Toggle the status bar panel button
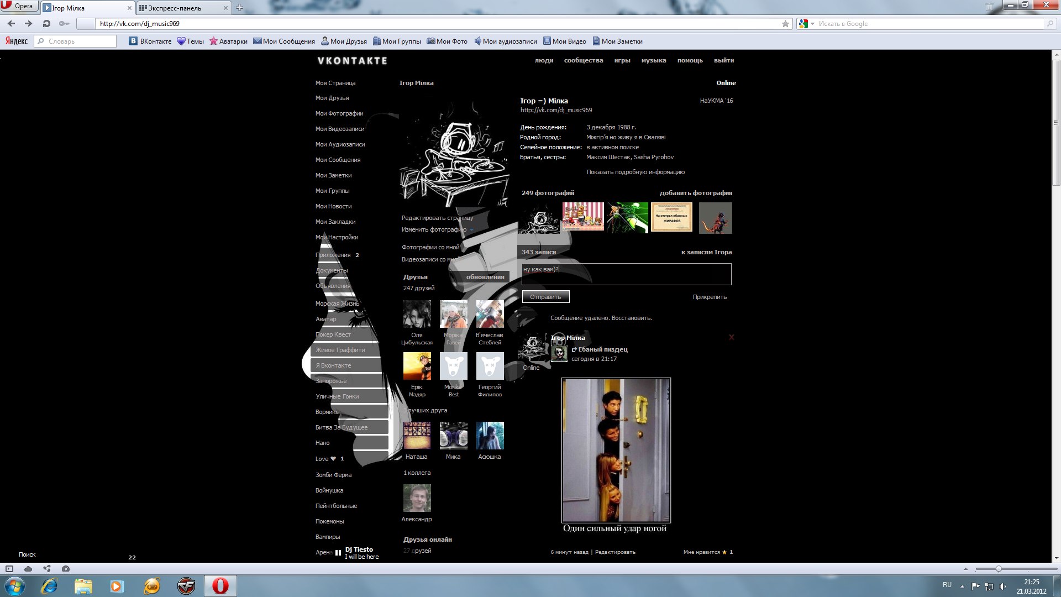 (x=9, y=569)
